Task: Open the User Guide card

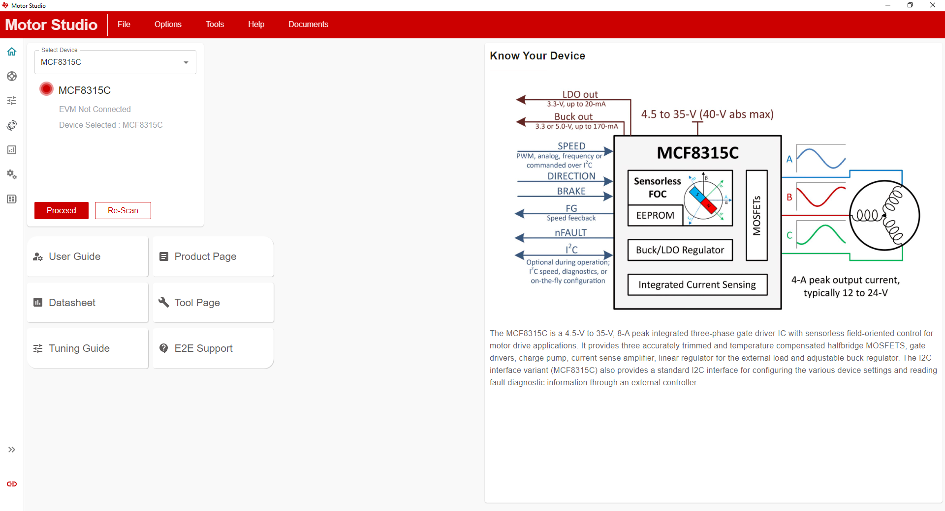Action: [x=88, y=256]
